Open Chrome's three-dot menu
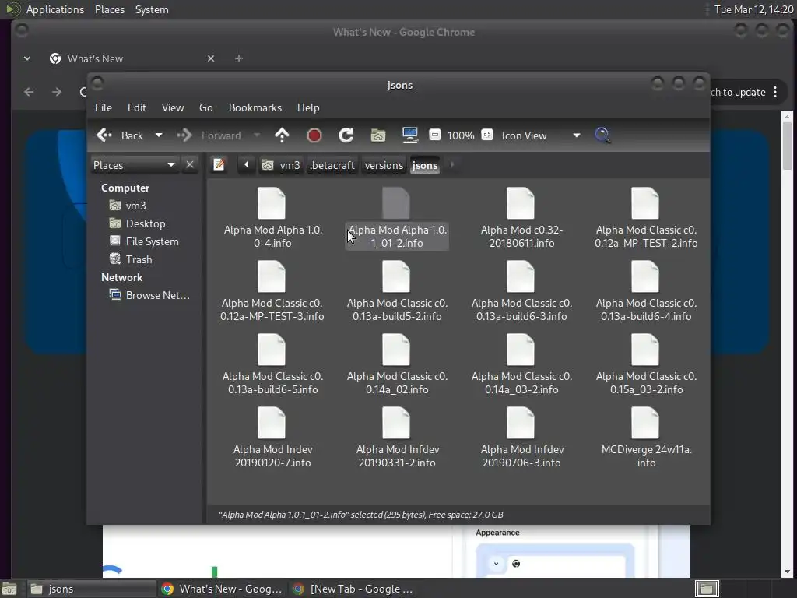Image resolution: width=797 pixels, height=598 pixels. [775, 92]
